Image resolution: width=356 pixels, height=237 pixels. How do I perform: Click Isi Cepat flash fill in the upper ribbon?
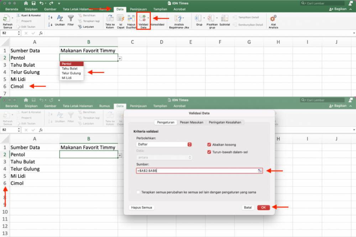click(121, 22)
